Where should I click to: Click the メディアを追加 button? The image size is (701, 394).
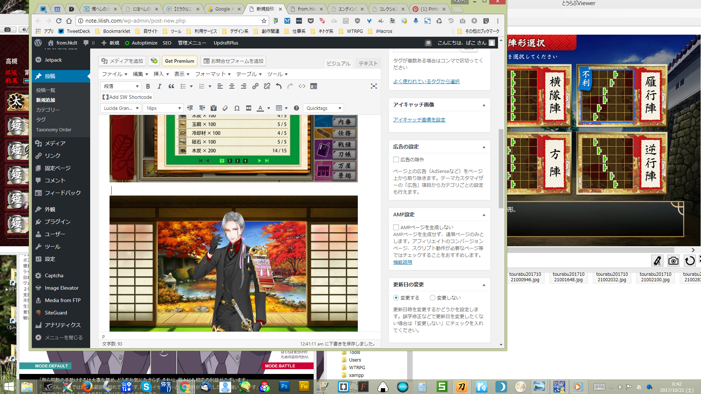tap(122, 61)
